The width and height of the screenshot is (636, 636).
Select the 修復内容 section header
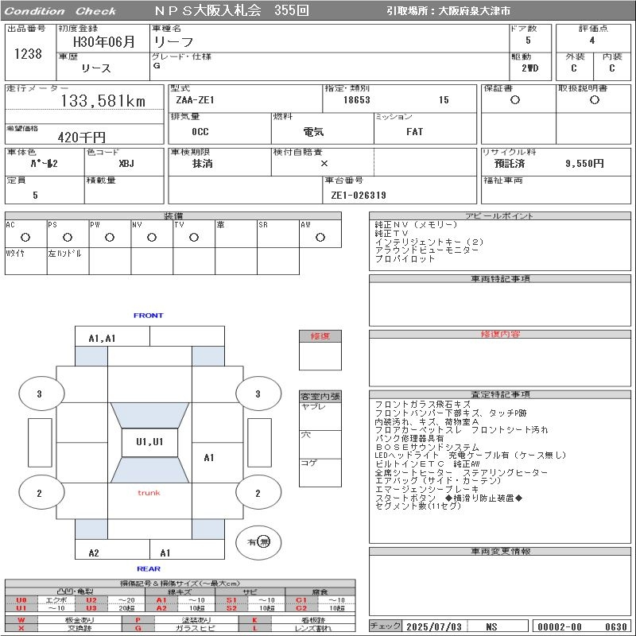500,334
